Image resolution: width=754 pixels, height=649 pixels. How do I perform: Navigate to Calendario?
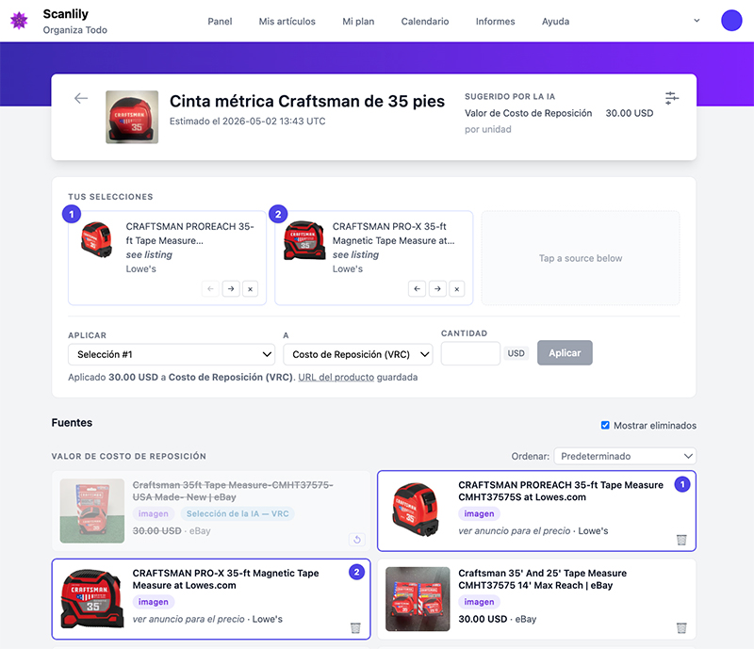[425, 21]
